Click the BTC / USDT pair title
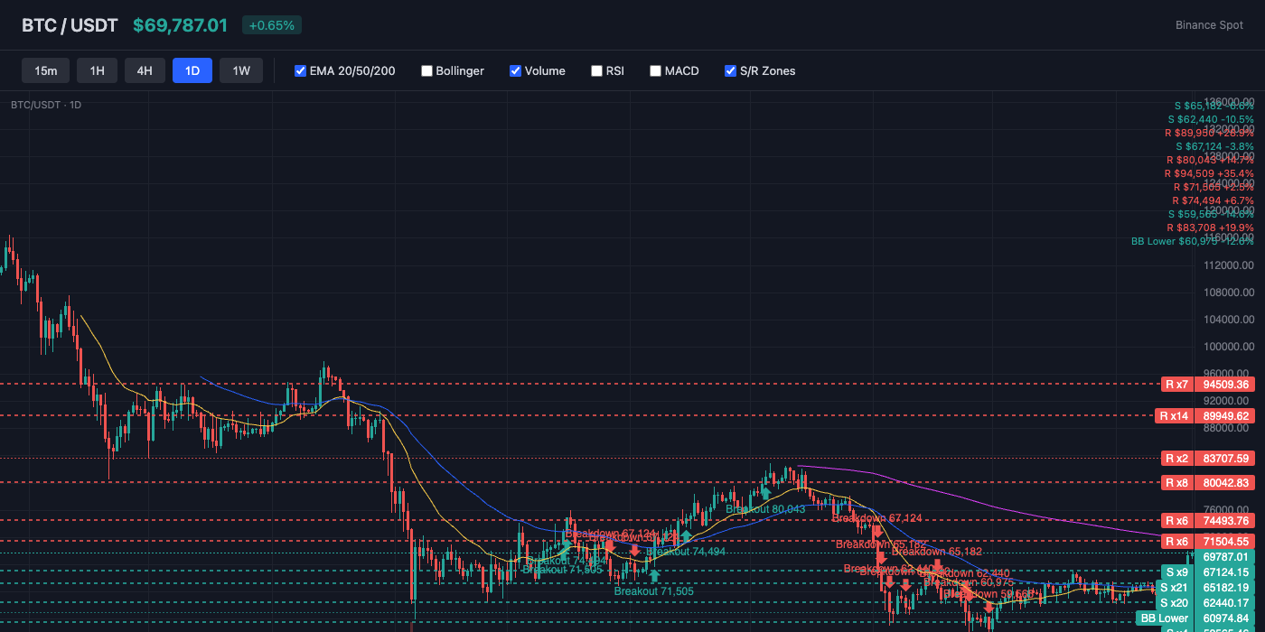The image size is (1265, 632). [70, 25]
